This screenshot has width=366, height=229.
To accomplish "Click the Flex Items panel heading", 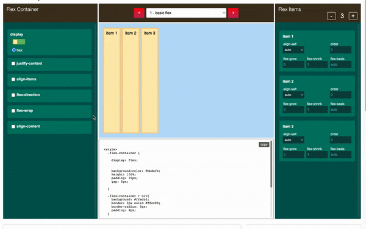I will click(289, 9).
